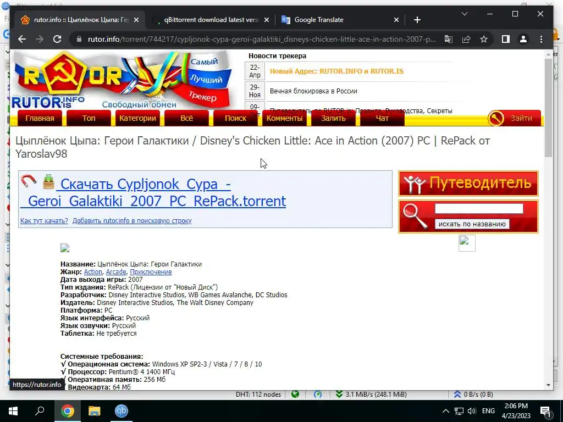This screenshot has height=422, width=563.
Task: Click the torrent download box icon
Action: (48, 181)
